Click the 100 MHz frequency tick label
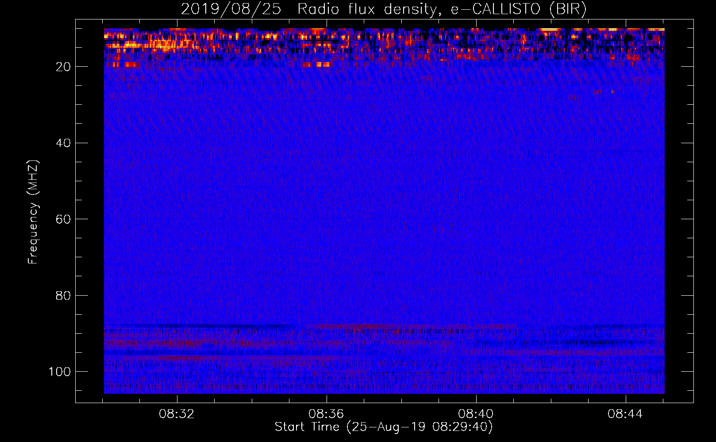The width and height of the screenshot is (716, 442). [x=60, y=372]
